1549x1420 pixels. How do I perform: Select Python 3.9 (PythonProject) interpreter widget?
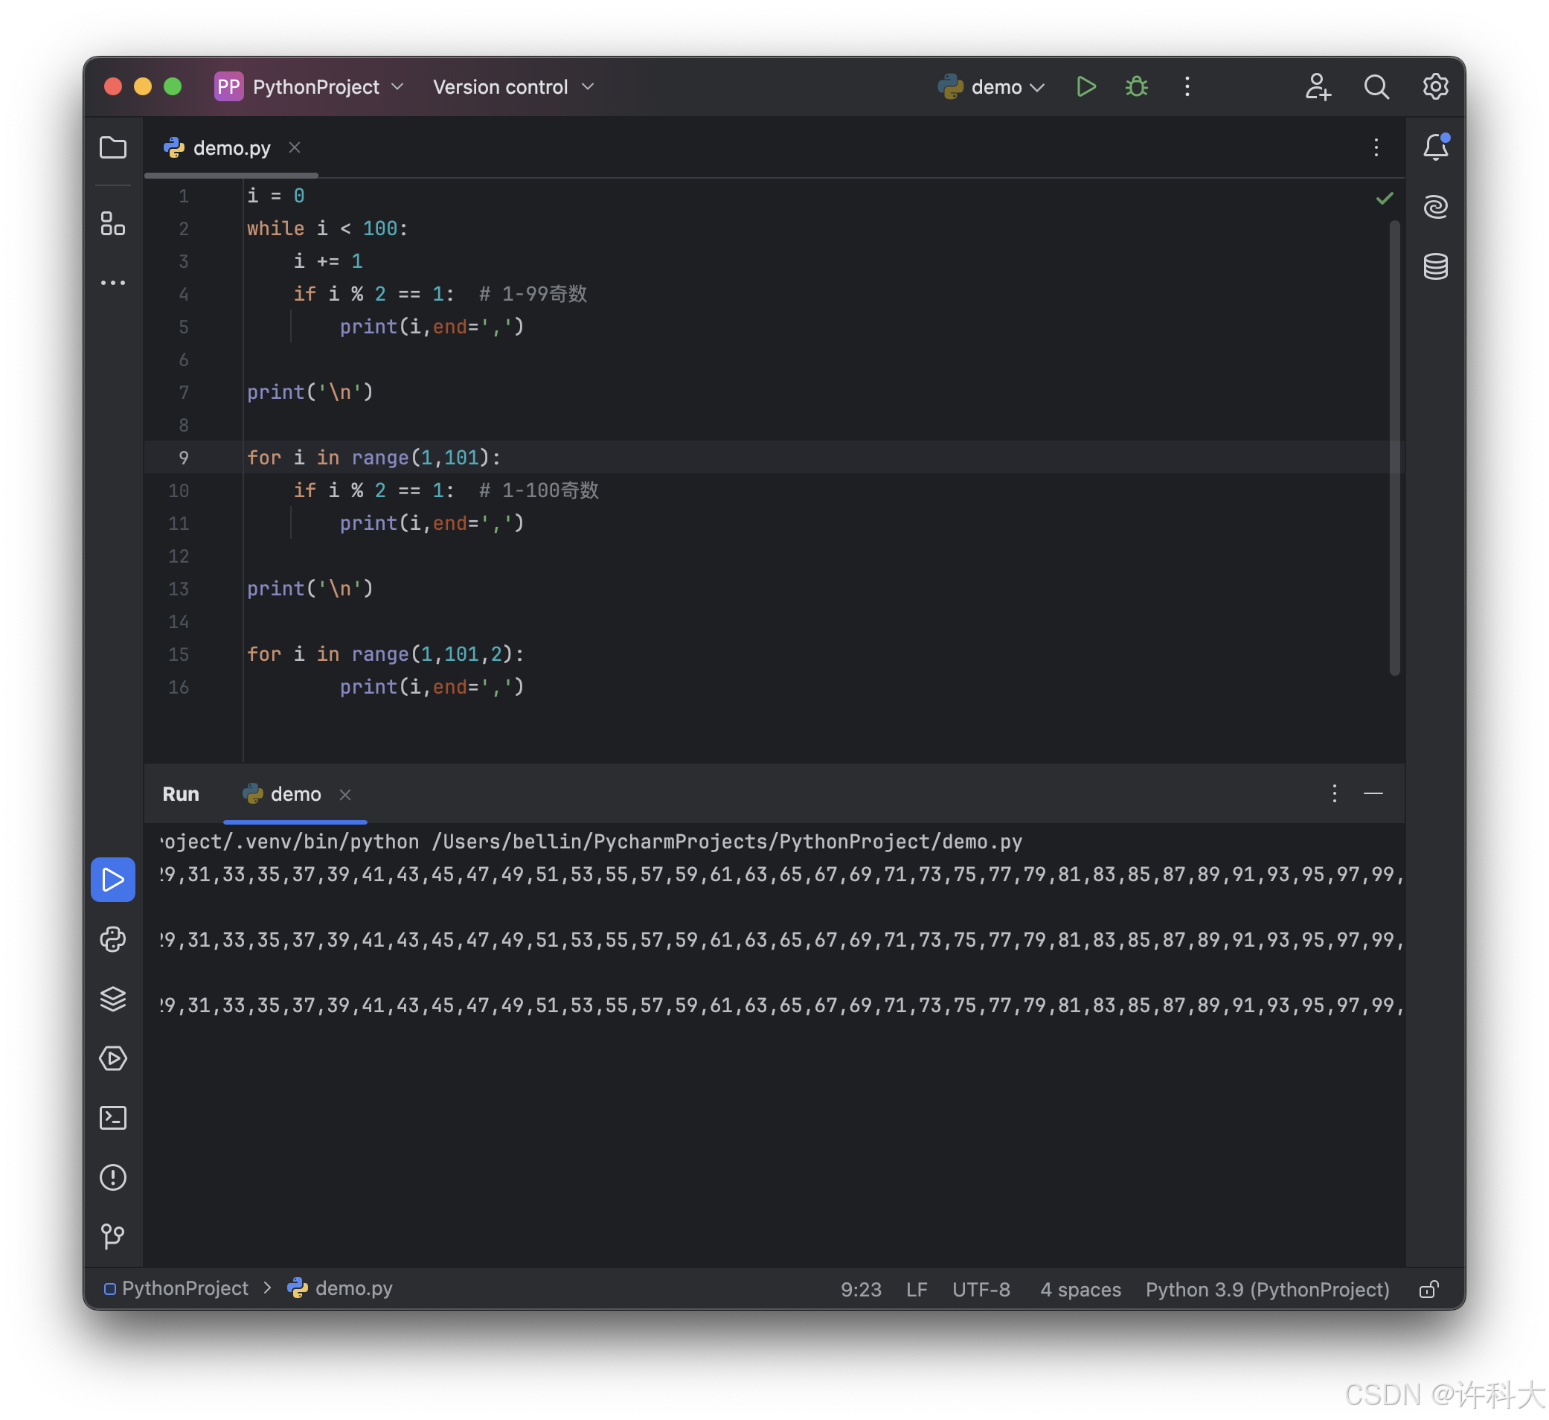tap(1267, 1289)
